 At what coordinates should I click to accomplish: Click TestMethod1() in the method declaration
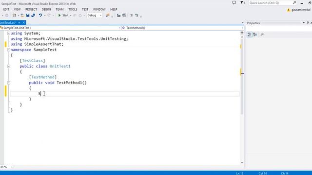pyautogui.click(x=72, y=83)
